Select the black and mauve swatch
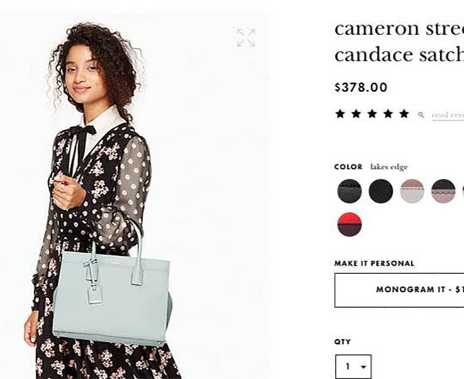 (x=443, y=191)
